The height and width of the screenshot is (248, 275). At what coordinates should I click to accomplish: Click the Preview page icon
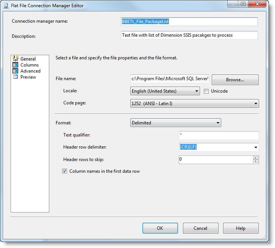16,77
